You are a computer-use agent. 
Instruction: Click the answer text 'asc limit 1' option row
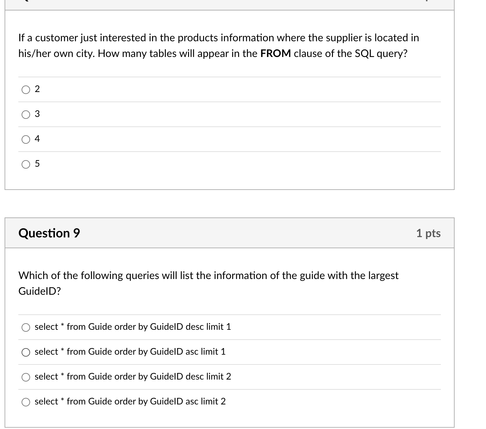click(130, 351)
